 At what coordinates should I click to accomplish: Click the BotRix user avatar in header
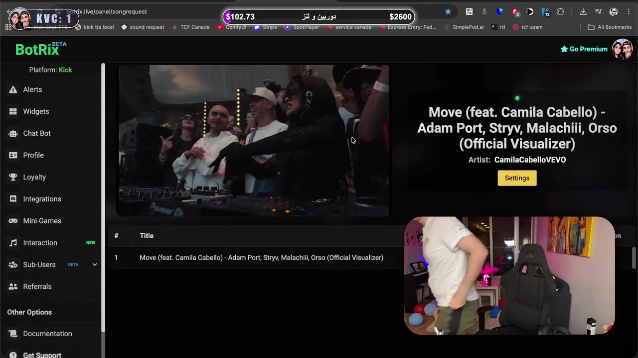(623, 49)
